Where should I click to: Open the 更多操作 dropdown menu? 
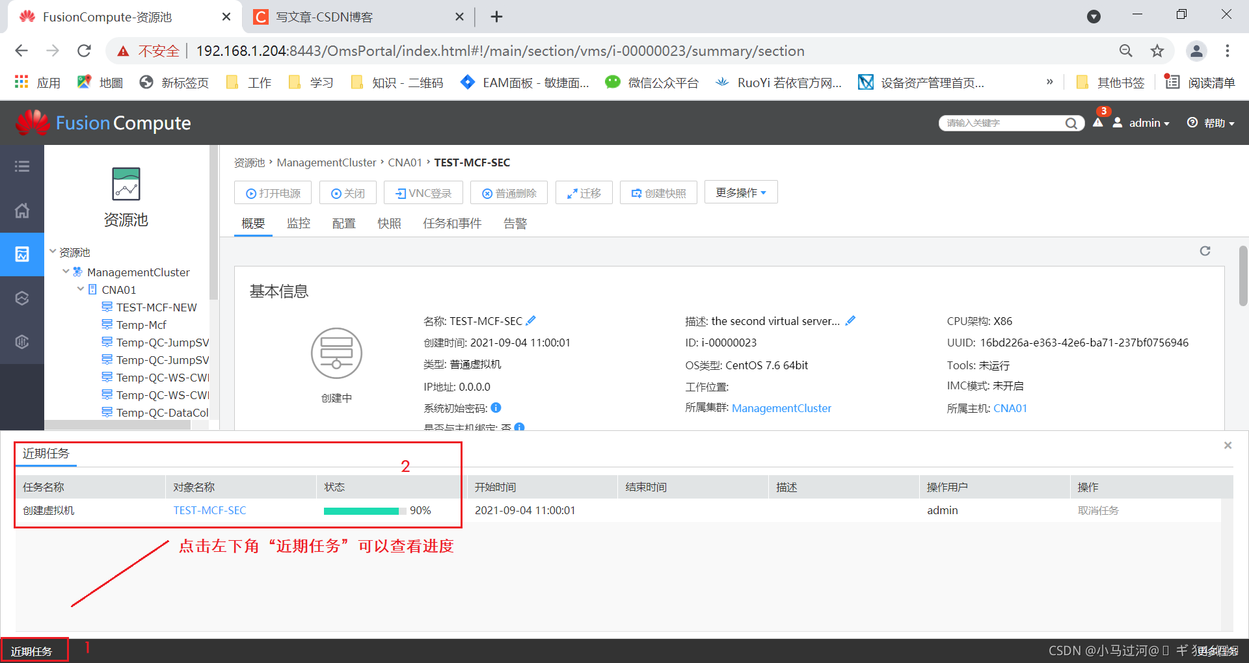point(740,192)
